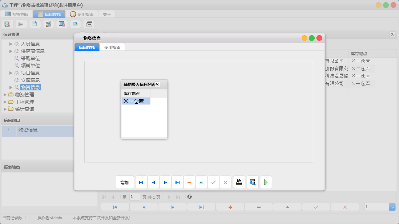Expand the 物资管理 folder in sidebar
399x224 pixels.
(x=5, y=95)
